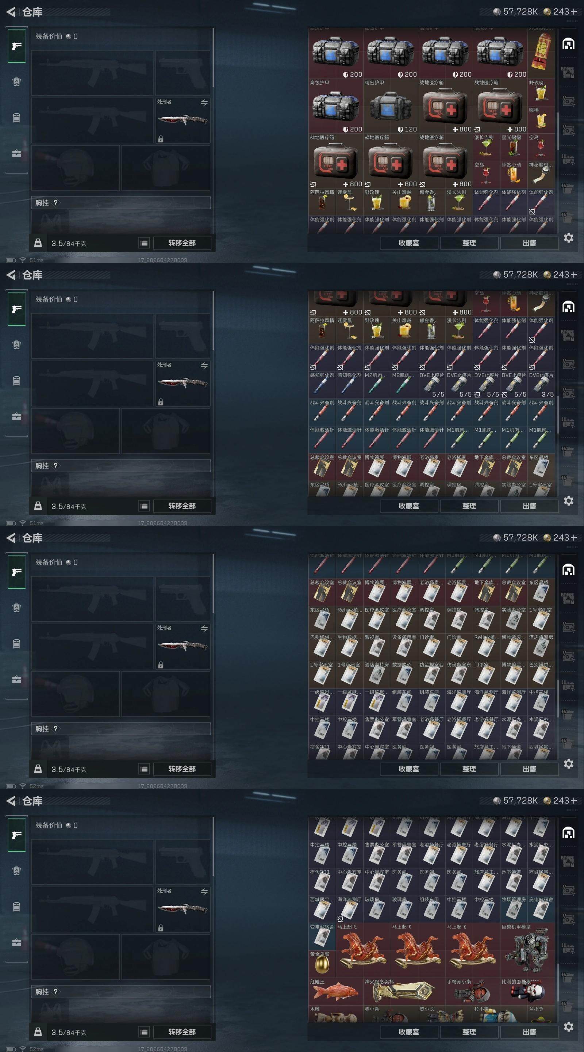This screenshot has width=584, height=1052.
Task: Open backpack sidebar tab in 精密护甲 view
Action: tap(16, 118)
